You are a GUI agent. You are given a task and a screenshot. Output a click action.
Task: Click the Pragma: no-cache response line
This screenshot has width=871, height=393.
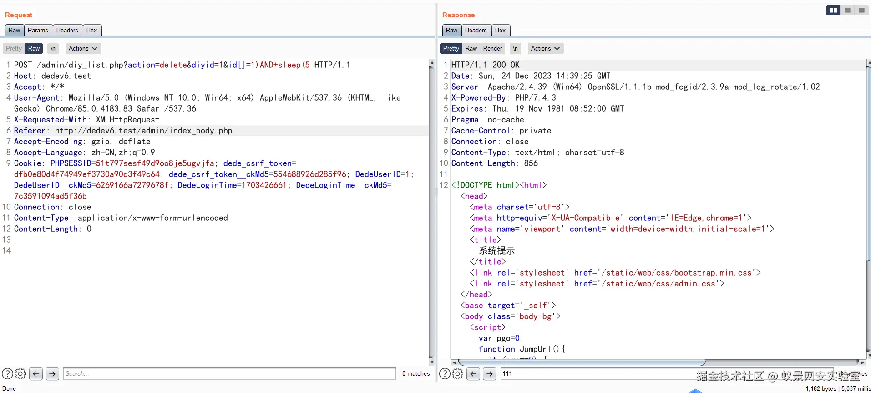tap(487, 120)
